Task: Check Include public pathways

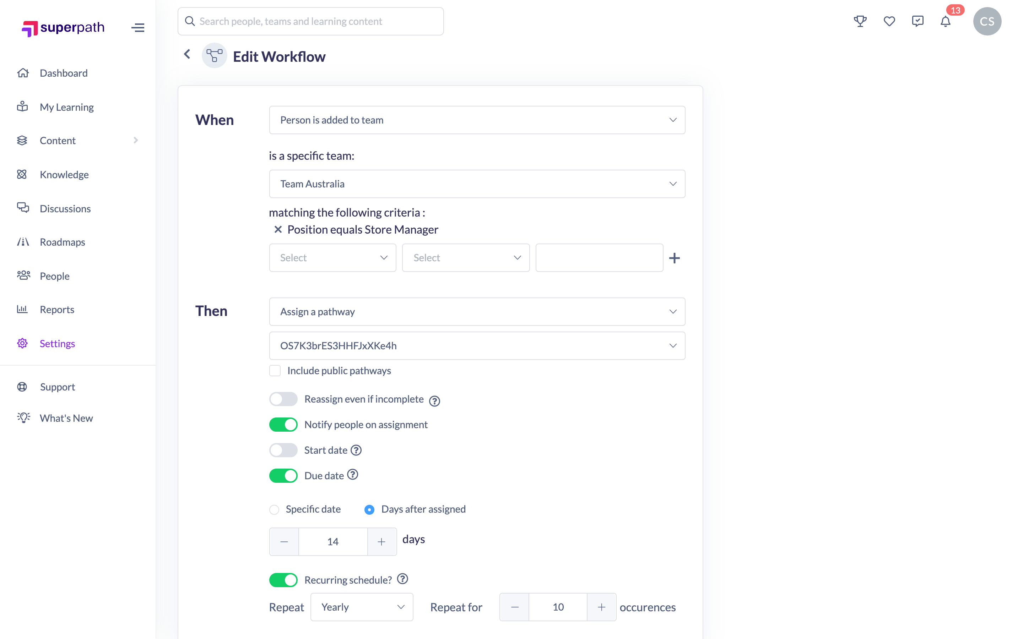Action: point(275,371)
